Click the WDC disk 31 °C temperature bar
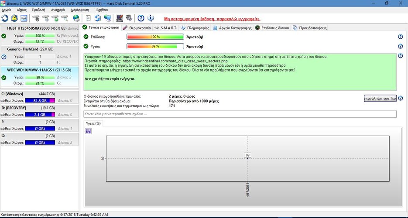408x218 pixels. click(40, 83)
